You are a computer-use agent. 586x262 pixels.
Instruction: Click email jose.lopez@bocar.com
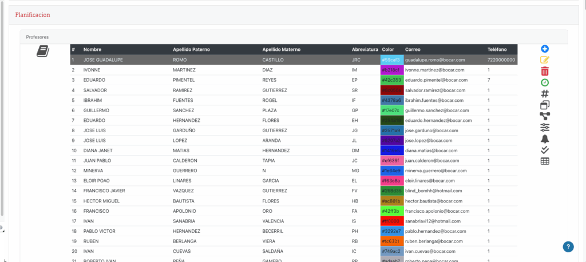click(429, 141)
